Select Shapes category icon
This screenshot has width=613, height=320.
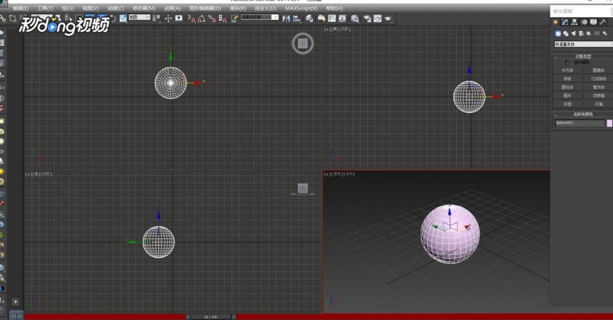(x=566, y=33)
